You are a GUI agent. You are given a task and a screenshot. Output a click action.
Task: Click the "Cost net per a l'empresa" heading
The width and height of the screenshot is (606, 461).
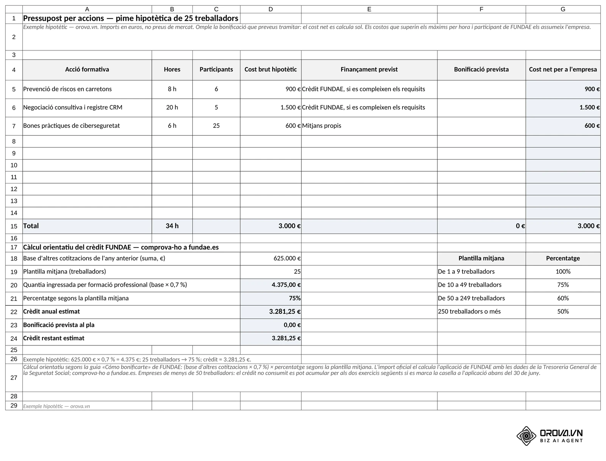pos(563,70)
